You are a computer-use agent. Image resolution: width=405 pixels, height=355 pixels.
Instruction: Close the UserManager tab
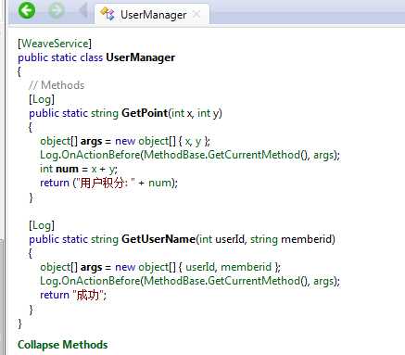pyautogui.click(x=196, y=14)
